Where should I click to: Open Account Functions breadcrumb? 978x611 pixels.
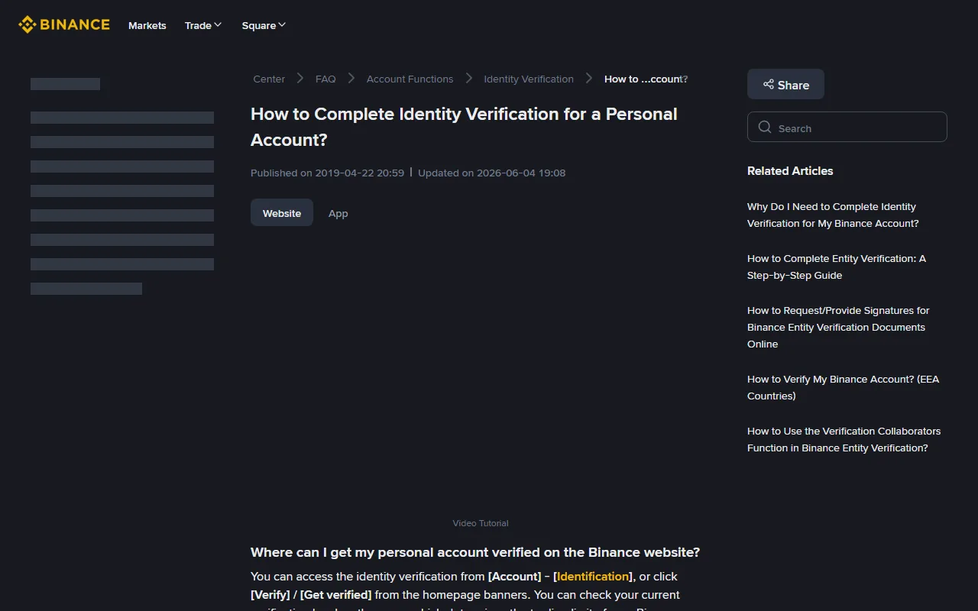click(410, 79)
